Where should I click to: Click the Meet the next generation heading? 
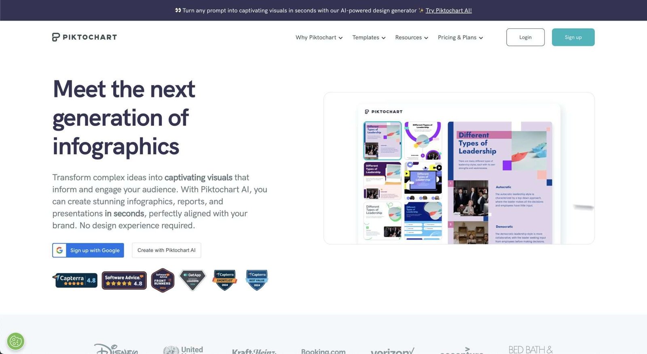coord(124,118)
